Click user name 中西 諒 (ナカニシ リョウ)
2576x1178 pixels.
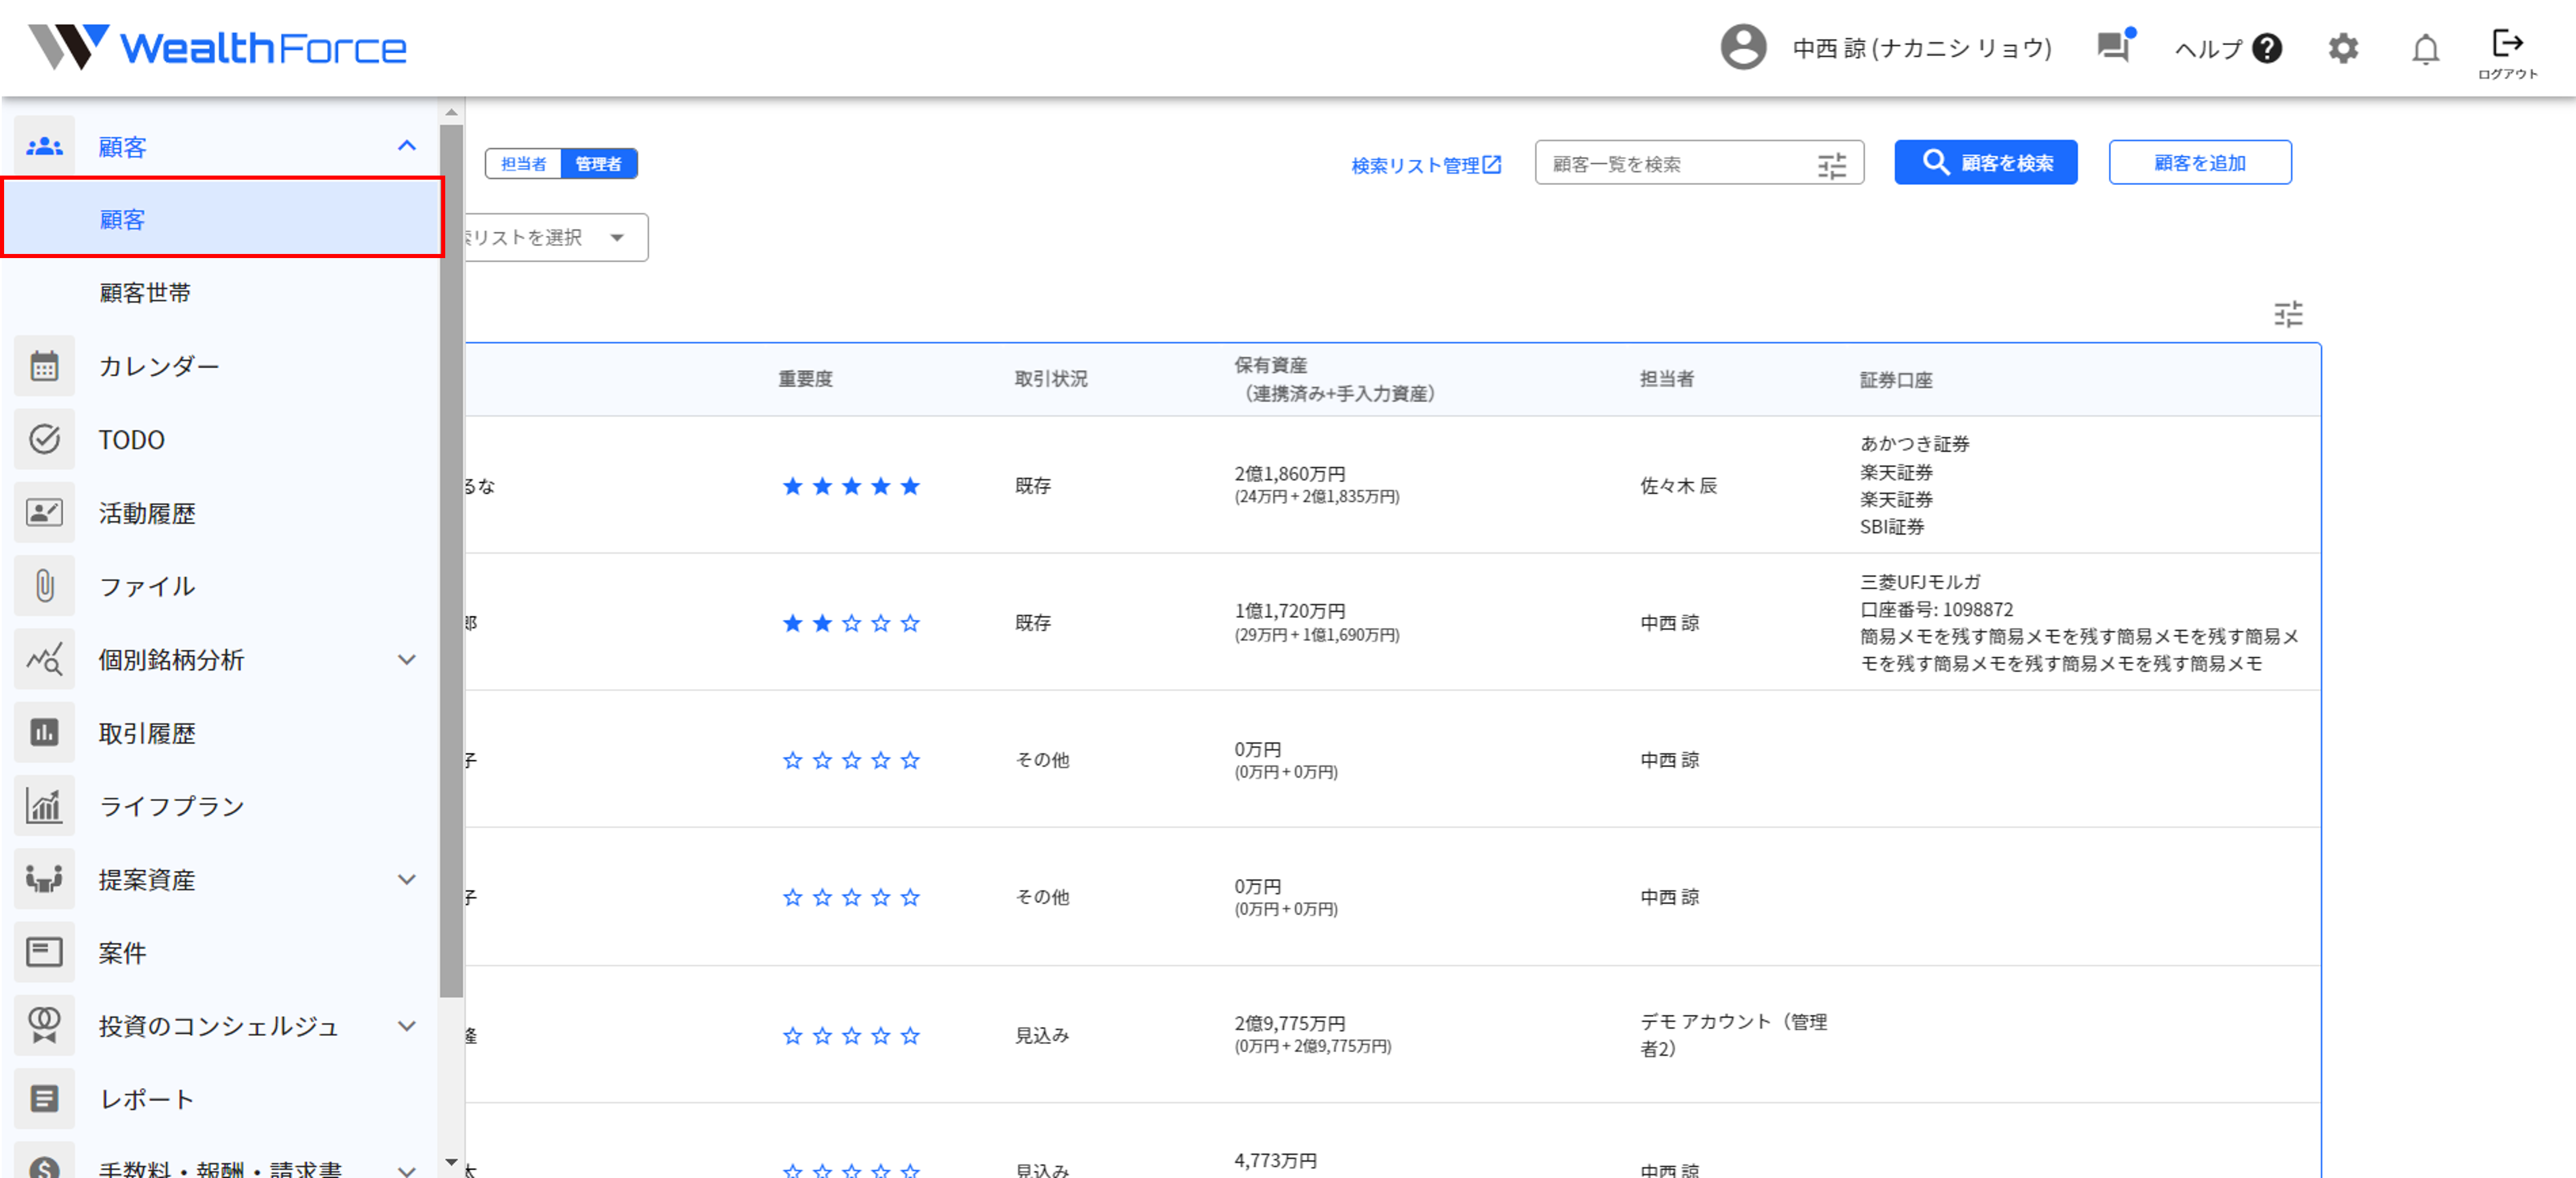pos(1921,48)
